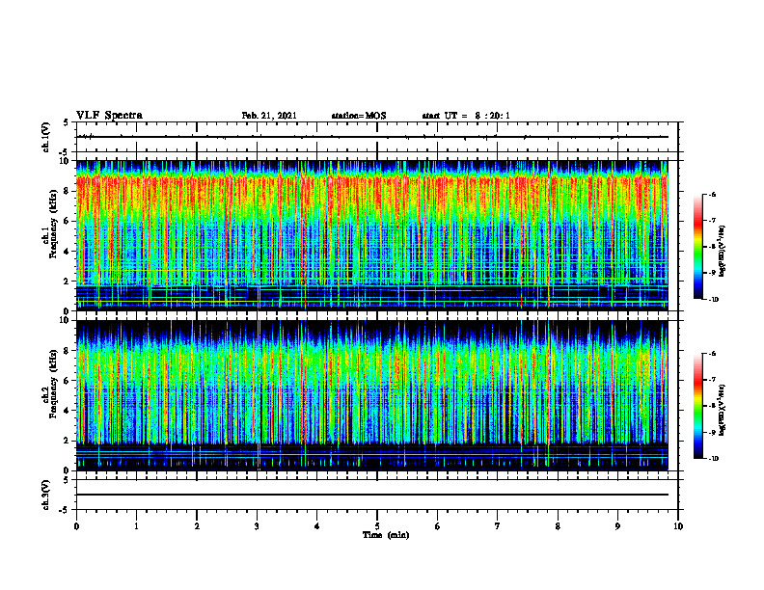The width and height of the screenshot is (764, 590).
Task: Click the "ch.3(V)" axis label
Action: [x=45, y=495]
